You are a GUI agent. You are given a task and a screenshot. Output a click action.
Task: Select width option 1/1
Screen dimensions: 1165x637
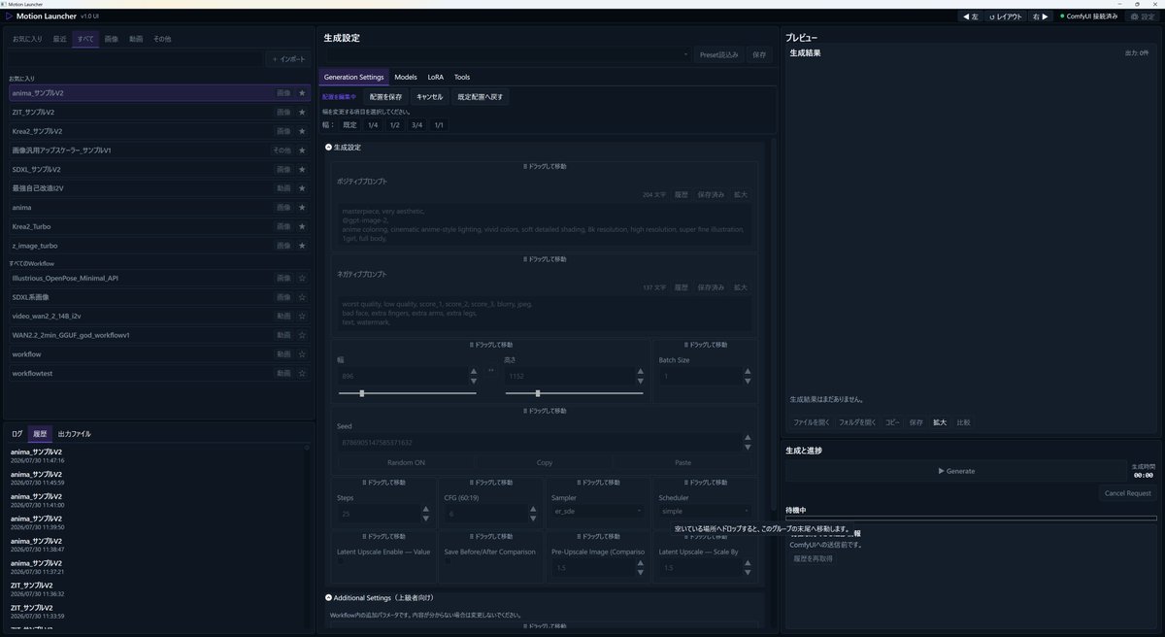[439, 125]
